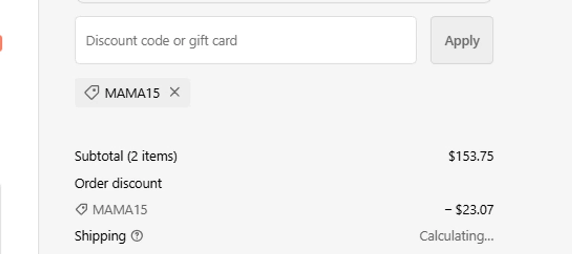Remove the MAMA15 code with the X

coord(175,92)
